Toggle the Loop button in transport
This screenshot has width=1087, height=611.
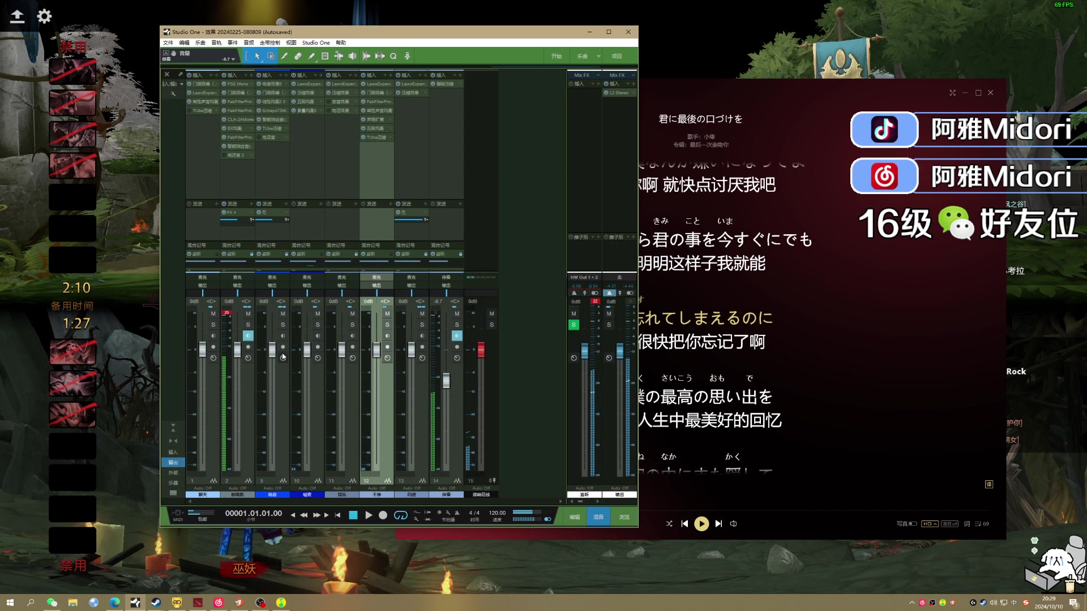click(x=400, y=515)
